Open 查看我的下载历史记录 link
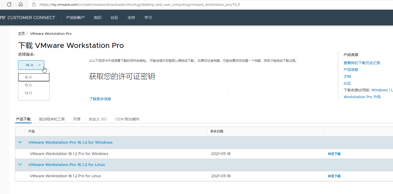Viewport: 393px width, 194px height. coord(362,63)
